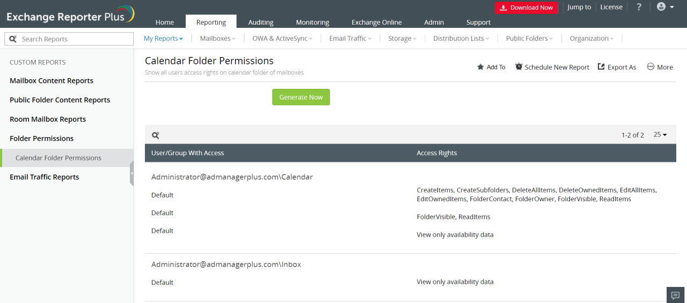
Task: Expand the Organization dropdown menu
Action: 592,39
